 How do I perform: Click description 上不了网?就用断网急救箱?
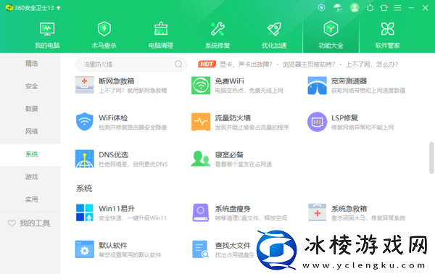point(133,91)
